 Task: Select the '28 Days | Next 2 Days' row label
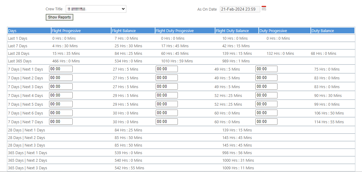click(x=27, y=138)
